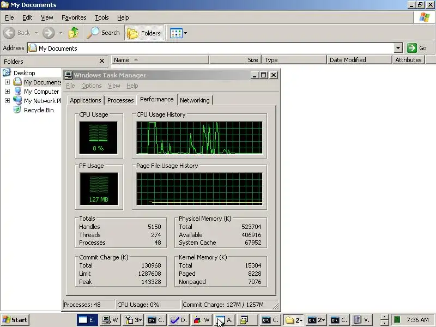
Task: Click the taskbar row scroll arrows
Action: click(x=384, y=320)
